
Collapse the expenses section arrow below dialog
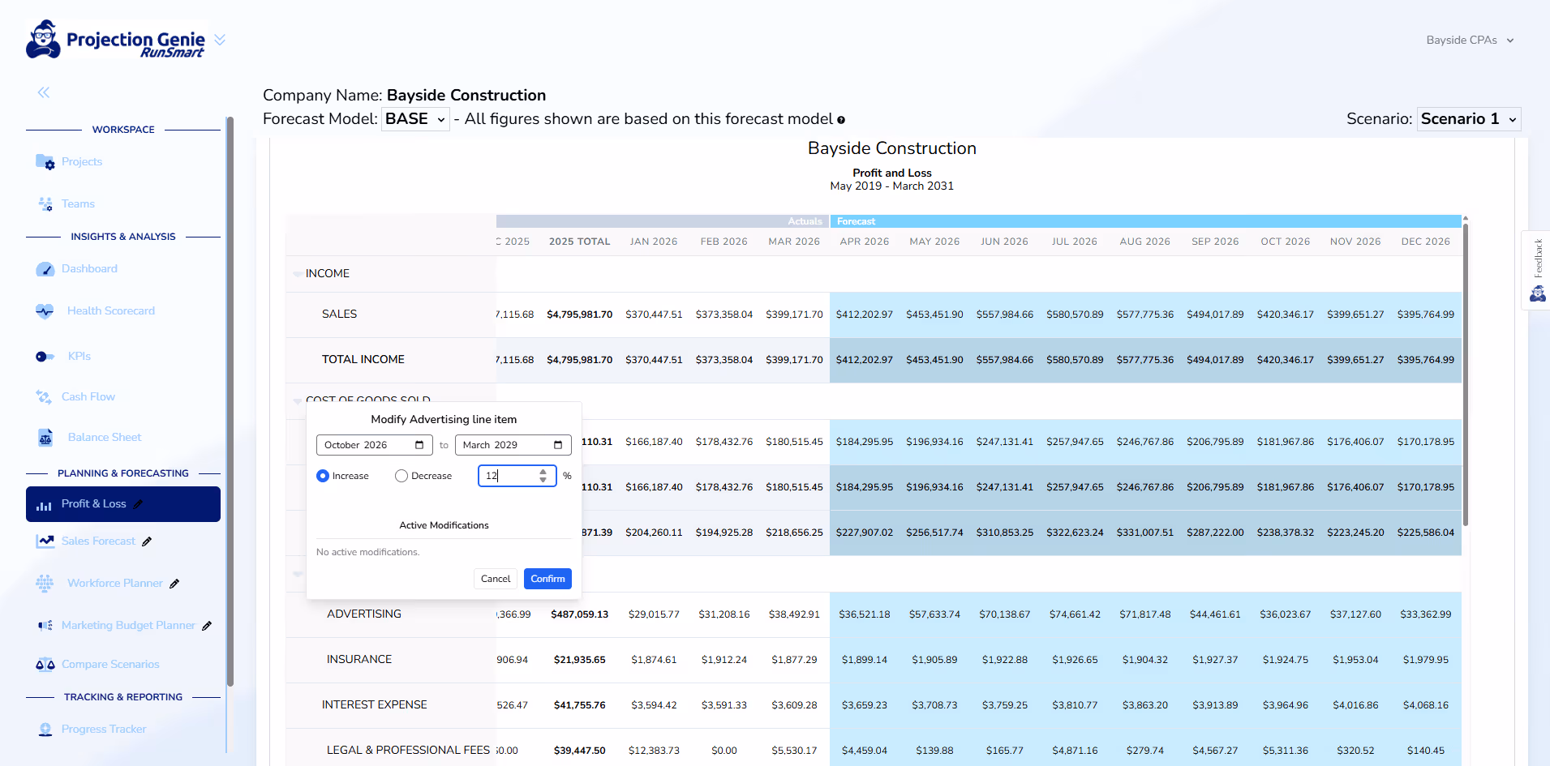pos(298,574)
